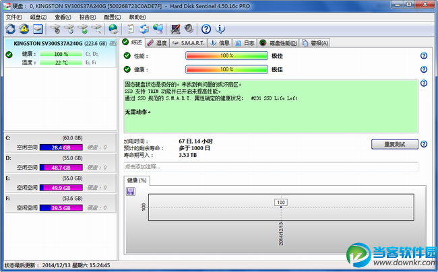Click the speaker sound toolbar icon

pyautogui.click(x=189, y=29)
